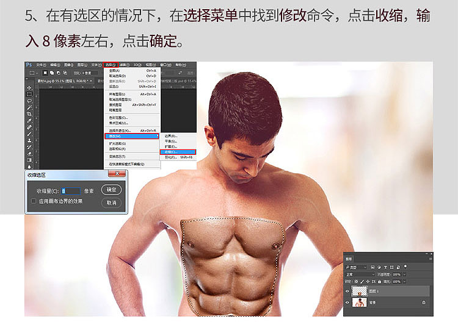Select the Healing Brush tool
The height and width of the screenshot is (322, 458).
pyautogui.click(x=29, y=127)
